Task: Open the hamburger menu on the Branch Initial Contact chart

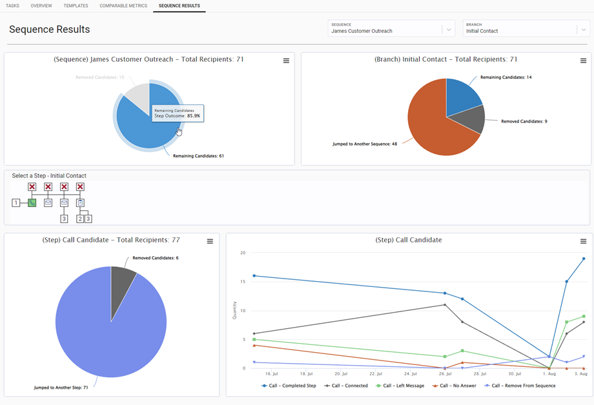Action: tap(583, 60)
